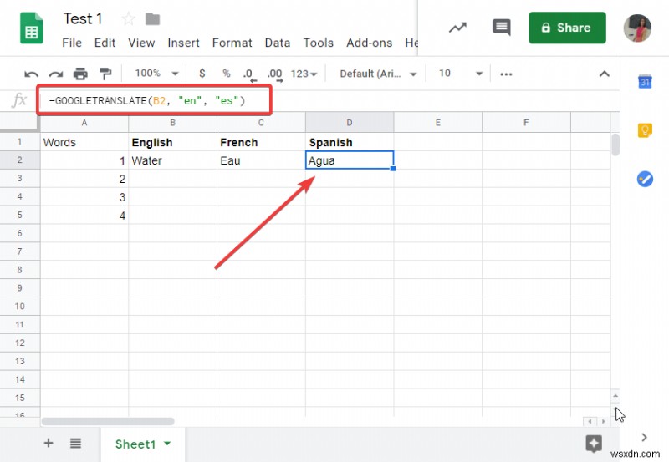This screenshot has height=462, width=669.
Task: Format as percent
Action: click(x=226, y=74)
